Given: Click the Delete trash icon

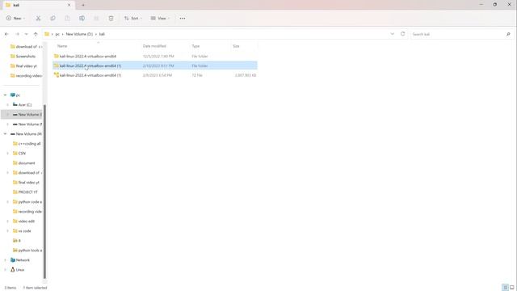Looking at the screenshot, I should pyautogui.click(x=111, y=18).
